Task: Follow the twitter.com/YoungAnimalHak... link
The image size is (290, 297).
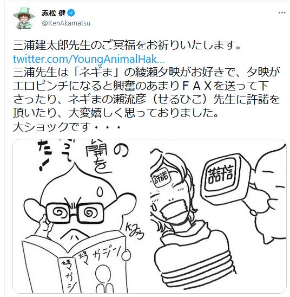Action: tap(89, 59)
